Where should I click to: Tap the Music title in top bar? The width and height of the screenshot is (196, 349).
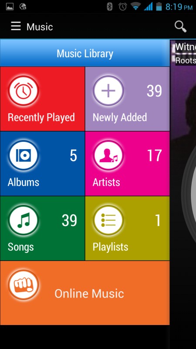40,27
